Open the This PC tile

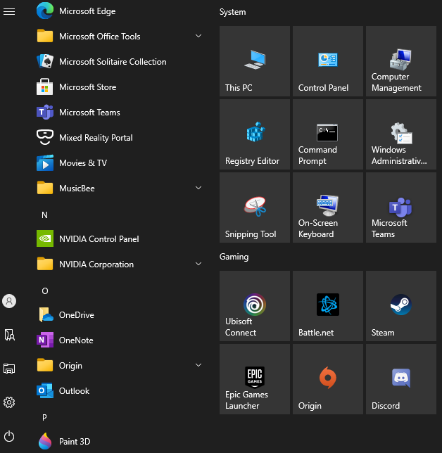click(x=255, y=61)
